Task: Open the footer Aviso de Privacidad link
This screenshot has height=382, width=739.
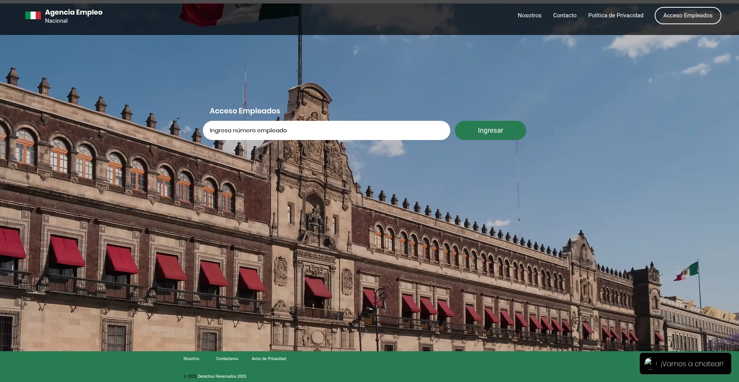Action: tap(269, 359)
